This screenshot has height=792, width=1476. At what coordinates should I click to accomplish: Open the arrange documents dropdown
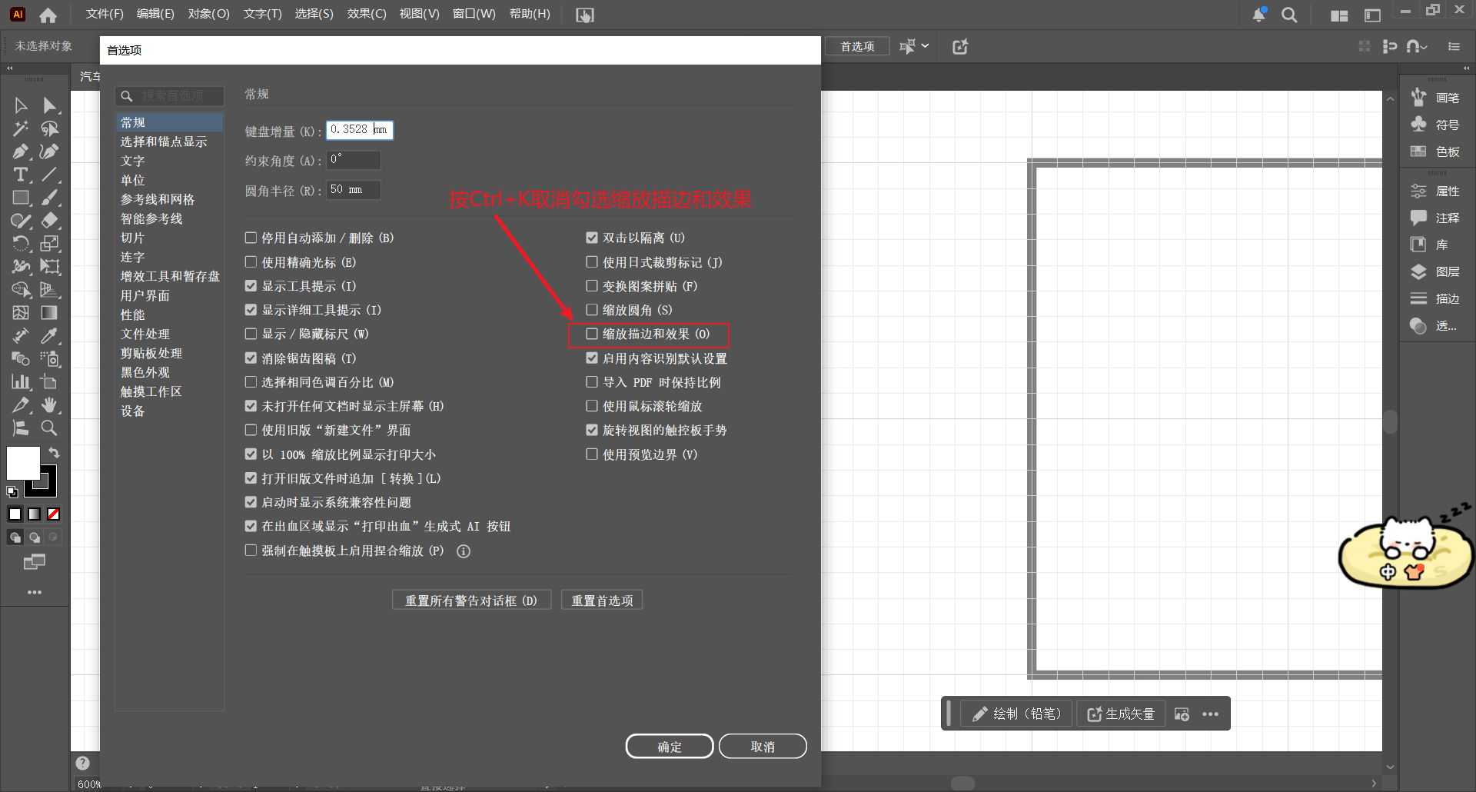pyautogui.click(x=1339, y=15)
